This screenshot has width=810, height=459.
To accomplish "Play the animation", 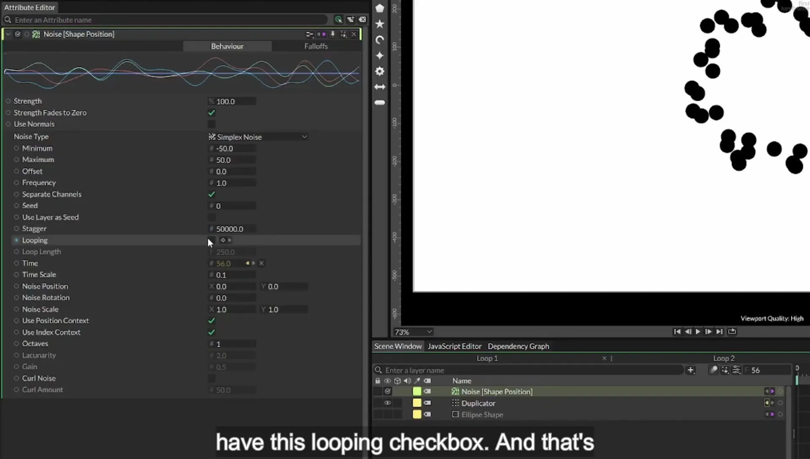I will click(698, 332).
